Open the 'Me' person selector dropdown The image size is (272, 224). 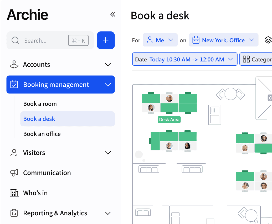[160, 40]
